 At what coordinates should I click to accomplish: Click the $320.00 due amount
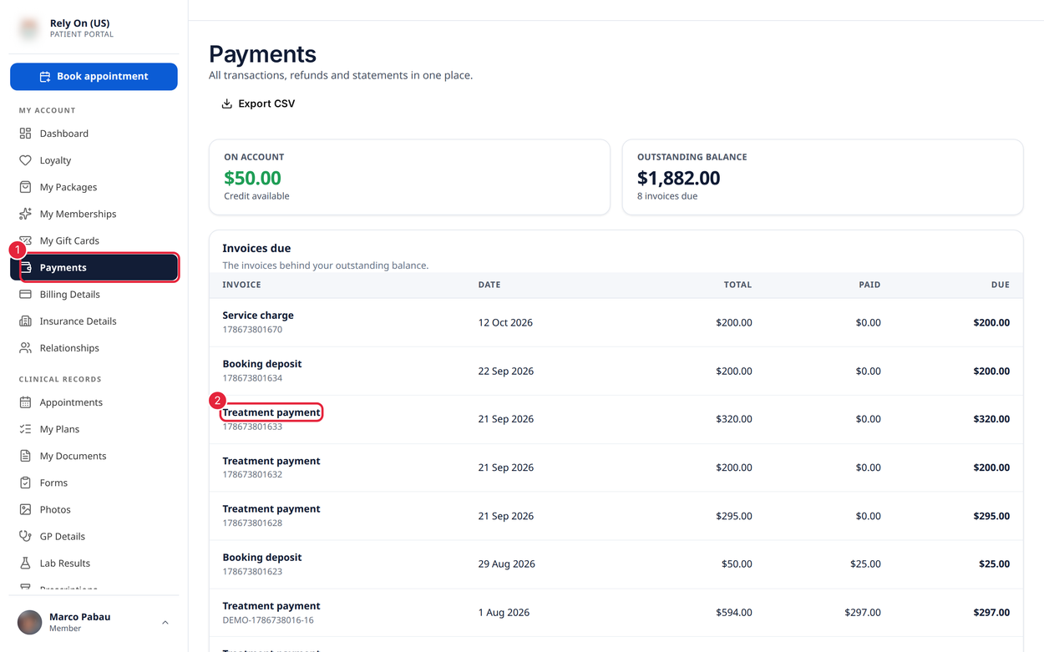tap(991, 419)
